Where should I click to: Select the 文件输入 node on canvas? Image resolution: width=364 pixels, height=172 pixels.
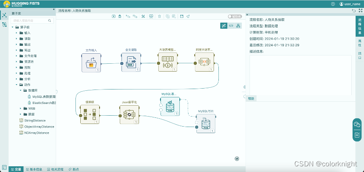pos(91,63)
